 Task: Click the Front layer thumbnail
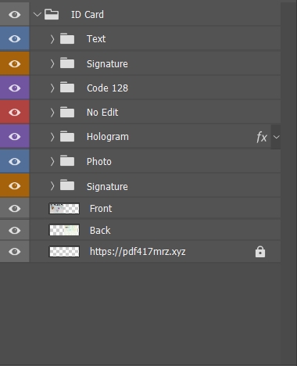(64, 209)
